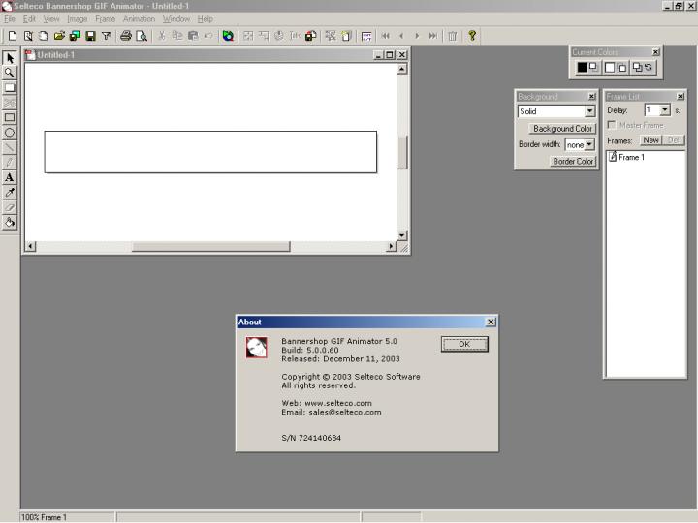
Task: Expand the Border width dropdown
Action: tap(589, 144)
